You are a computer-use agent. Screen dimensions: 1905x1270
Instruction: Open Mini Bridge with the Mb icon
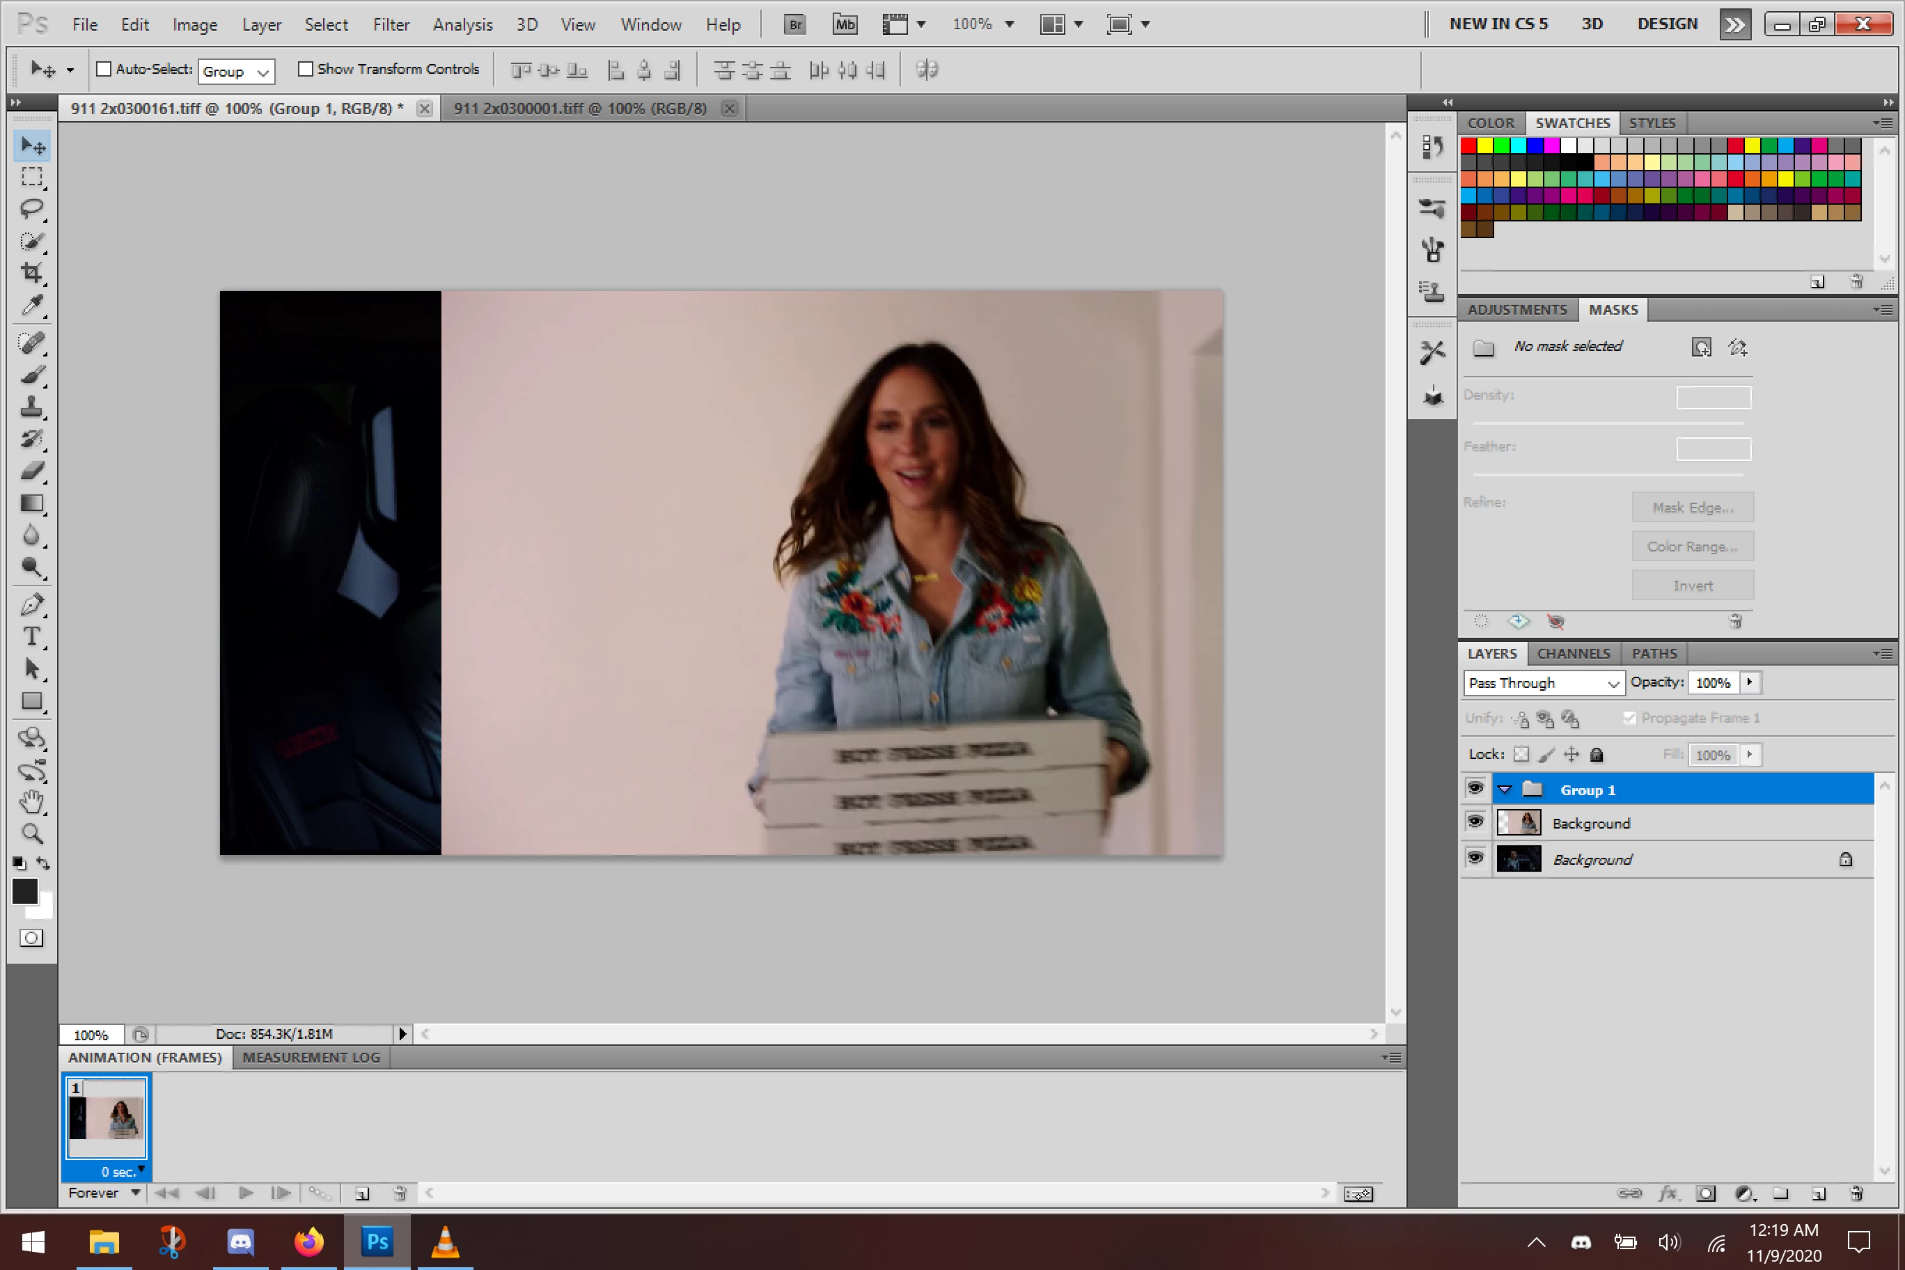pos(845,24)
